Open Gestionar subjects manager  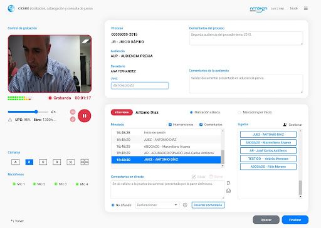[293, 125]
